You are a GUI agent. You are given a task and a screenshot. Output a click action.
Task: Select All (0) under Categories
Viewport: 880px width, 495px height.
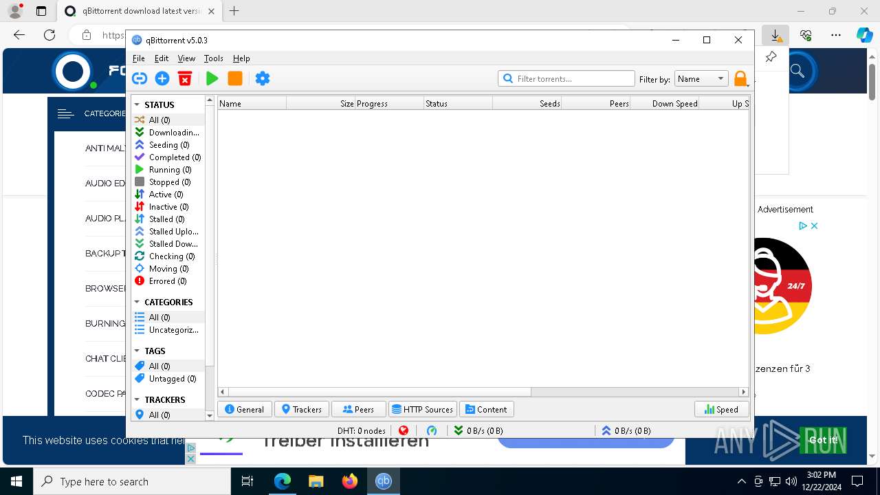tap(168, 317)
